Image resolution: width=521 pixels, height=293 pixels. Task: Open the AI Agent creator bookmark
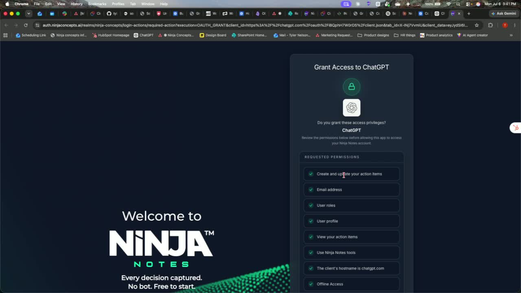pyautogui.click(x=472, y=35)
